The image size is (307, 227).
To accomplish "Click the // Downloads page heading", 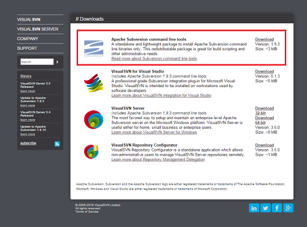I will pos(90,19).
